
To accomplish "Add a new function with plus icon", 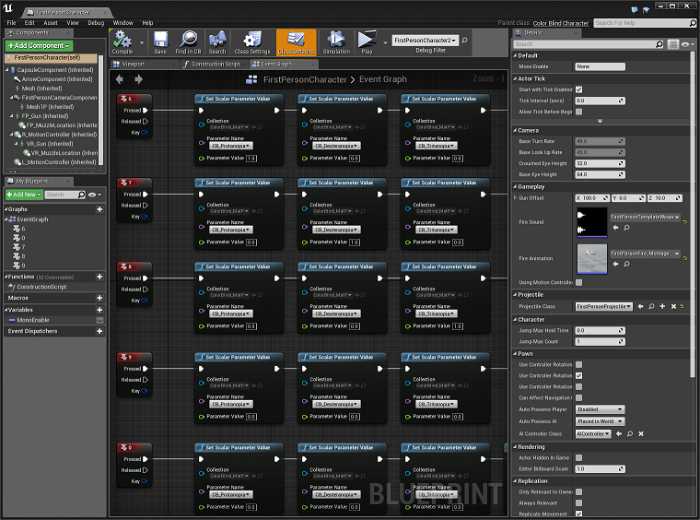I will coord(99,277).
